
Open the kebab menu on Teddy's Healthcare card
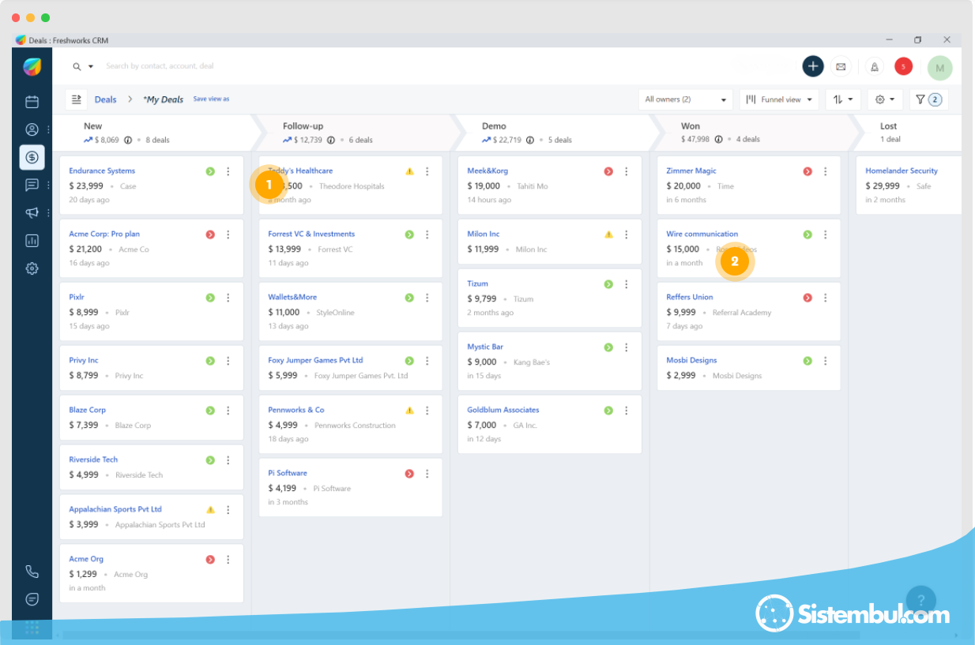427,171
